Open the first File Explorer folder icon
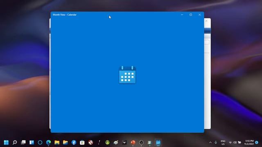The height and width of the screenshot is (147, 262). (57, 143)
